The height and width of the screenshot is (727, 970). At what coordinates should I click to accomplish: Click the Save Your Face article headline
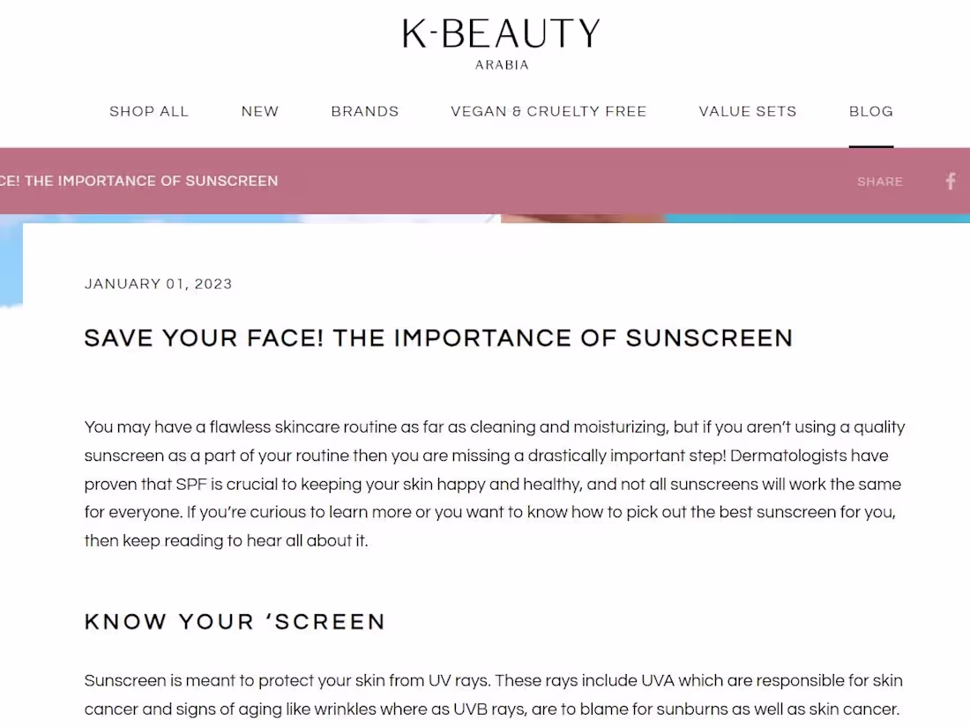(438, 338)
